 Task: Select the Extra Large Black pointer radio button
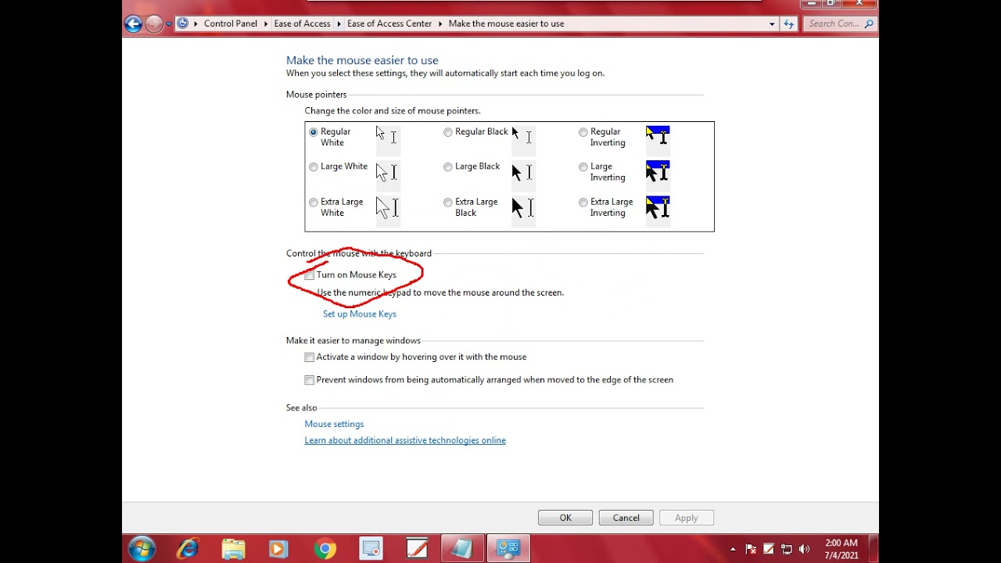click(448, 203)
